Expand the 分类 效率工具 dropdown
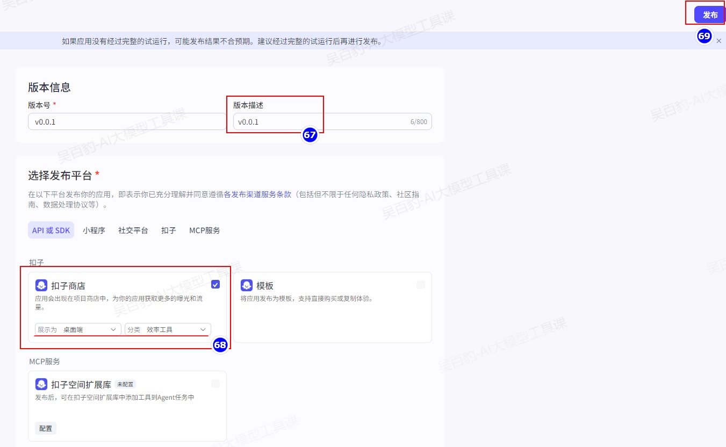Image resolution: width=726 pixels, height=447 pixels. coord(168,329)
